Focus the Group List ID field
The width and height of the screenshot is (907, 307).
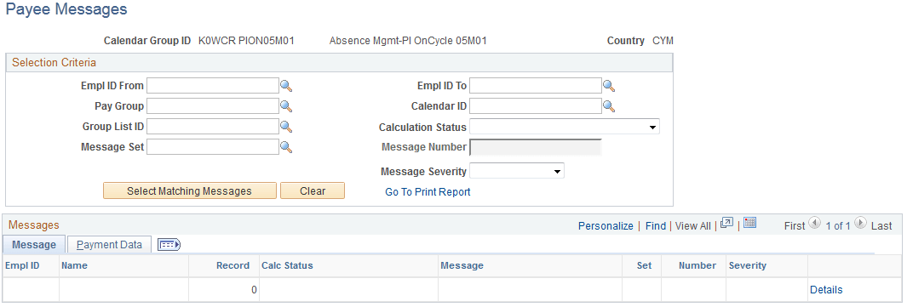click(213, 127)
